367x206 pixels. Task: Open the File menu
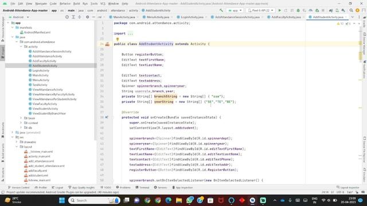[x=13, y=3]
